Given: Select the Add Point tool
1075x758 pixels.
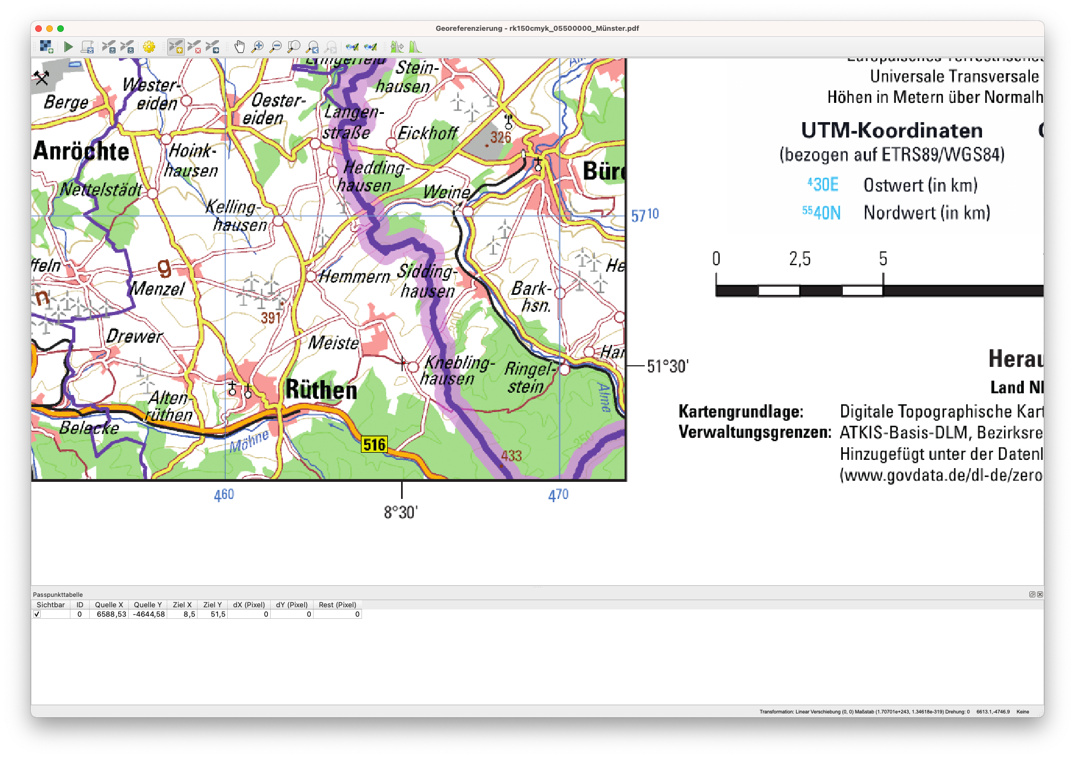Looking at the screenshot, I should point(175,47).
